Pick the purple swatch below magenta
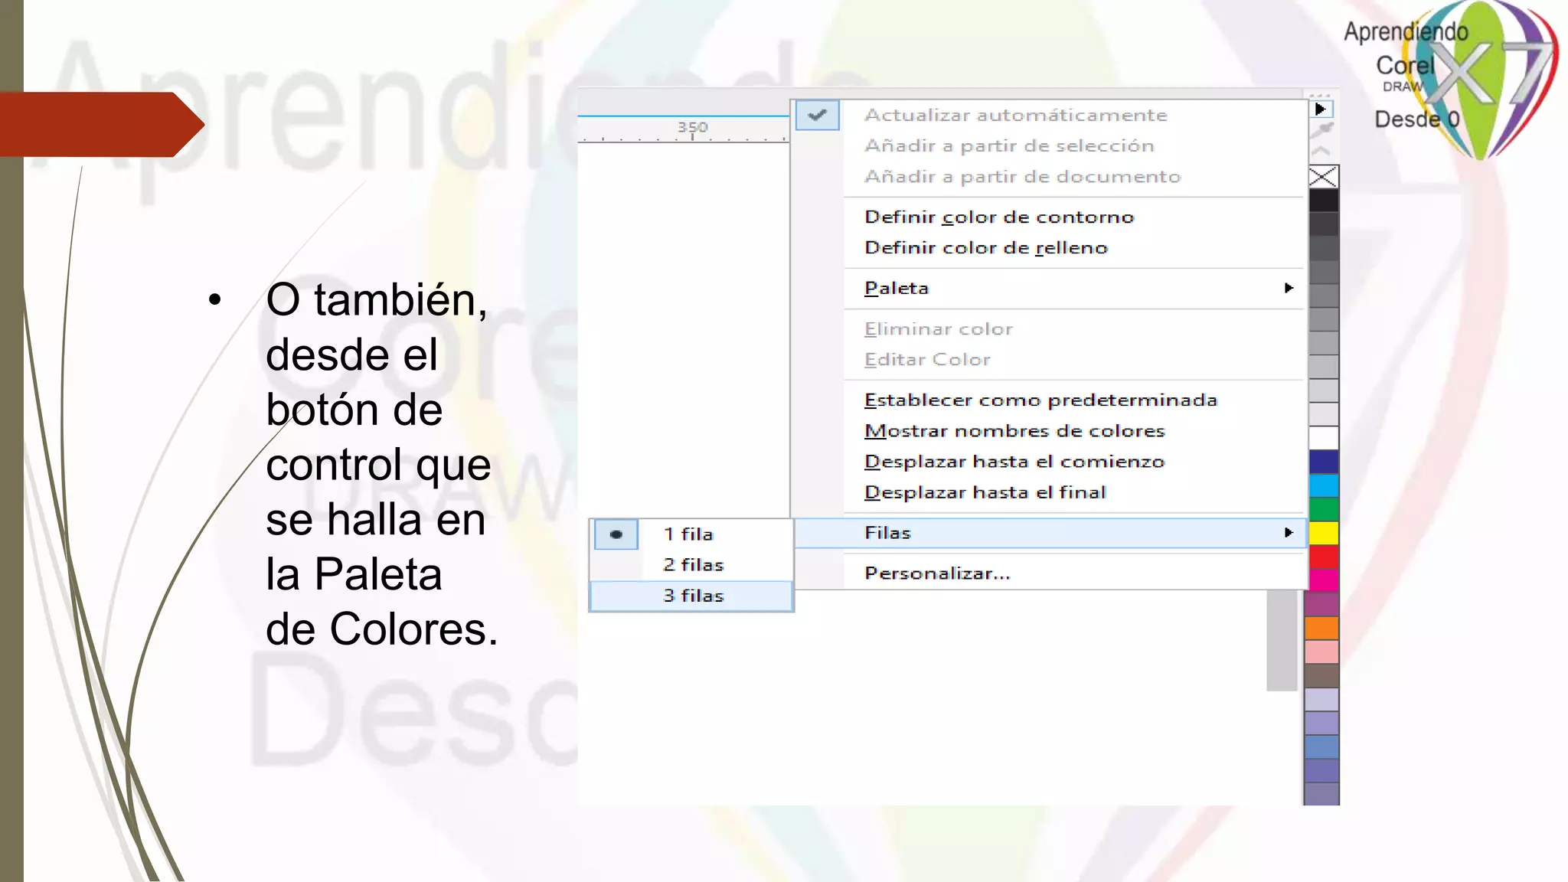The width and height of the screenshot is (1568, 882). coord(1321,604)
